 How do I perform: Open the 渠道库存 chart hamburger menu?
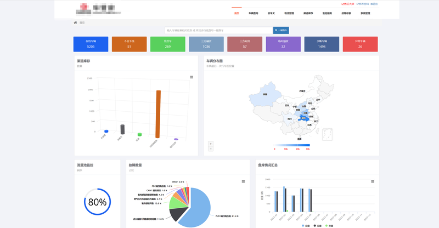[x=192, y=77]
